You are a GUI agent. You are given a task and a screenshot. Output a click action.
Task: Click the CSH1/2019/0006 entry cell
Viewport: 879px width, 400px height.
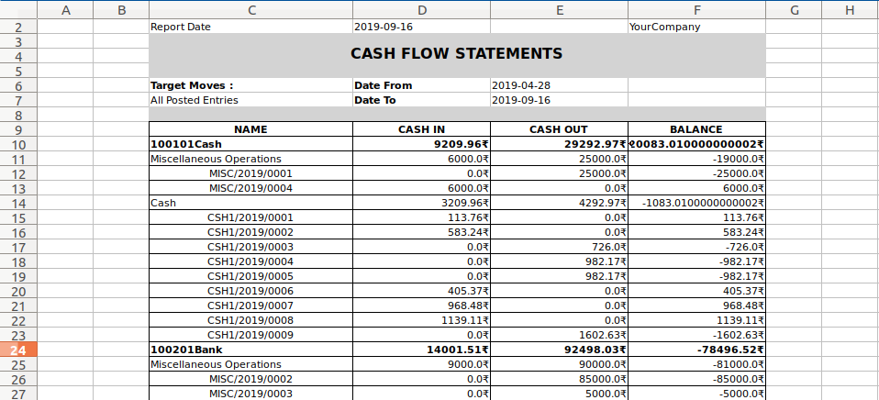coord(251,291)
